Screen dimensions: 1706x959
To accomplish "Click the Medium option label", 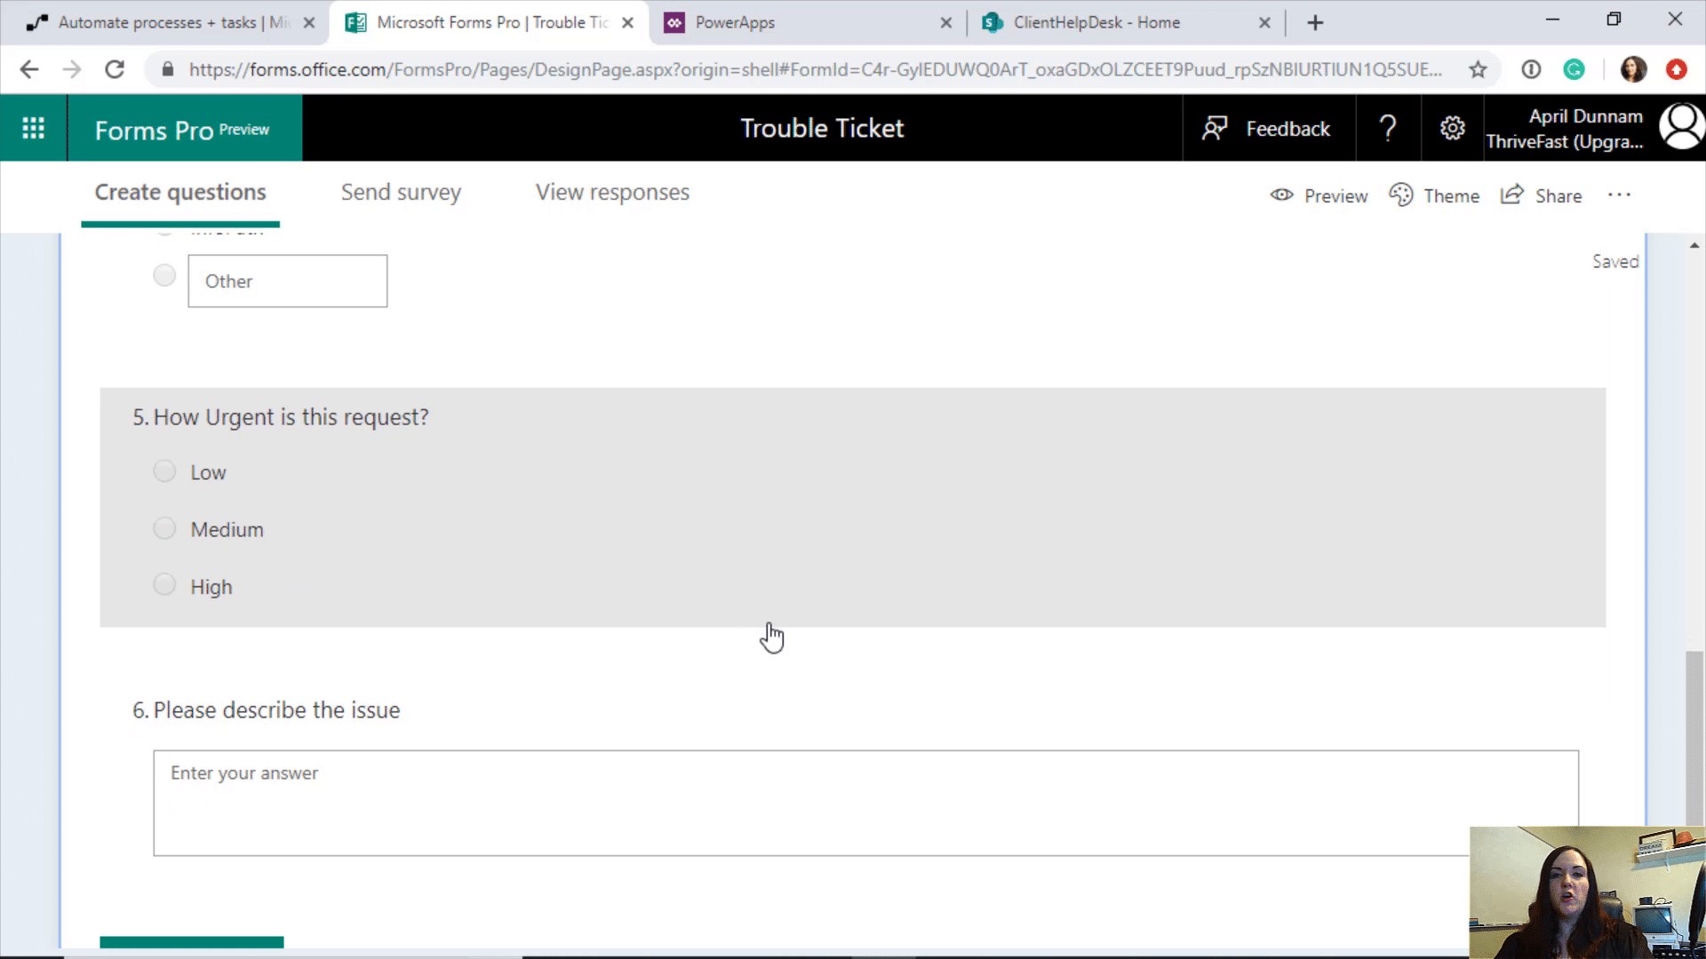I will [227, 529].
